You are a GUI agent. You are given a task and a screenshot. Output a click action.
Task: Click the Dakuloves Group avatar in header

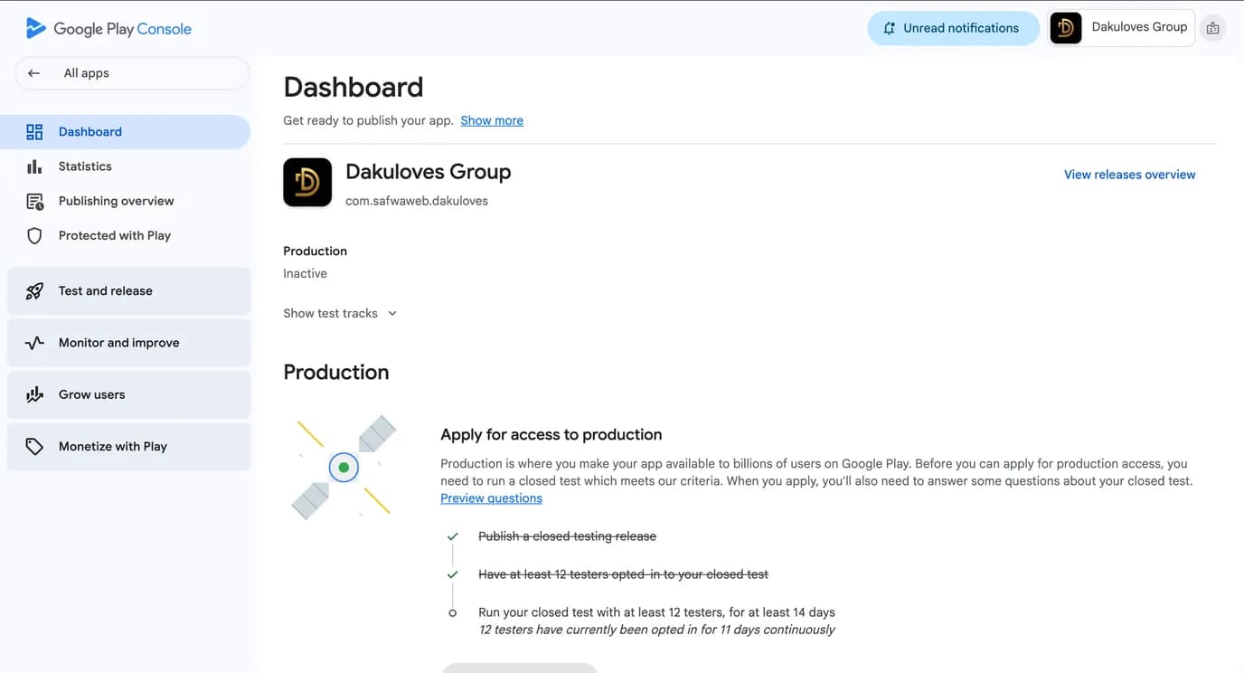1066,28
